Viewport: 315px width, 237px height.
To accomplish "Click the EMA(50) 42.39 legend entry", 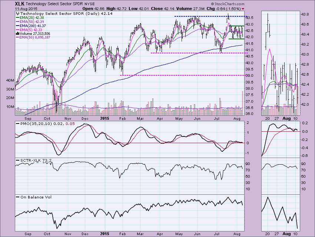I will [32, 22].
